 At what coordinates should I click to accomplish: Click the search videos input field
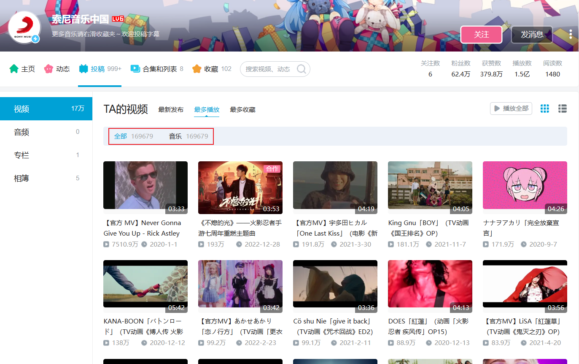pos(268,69)
